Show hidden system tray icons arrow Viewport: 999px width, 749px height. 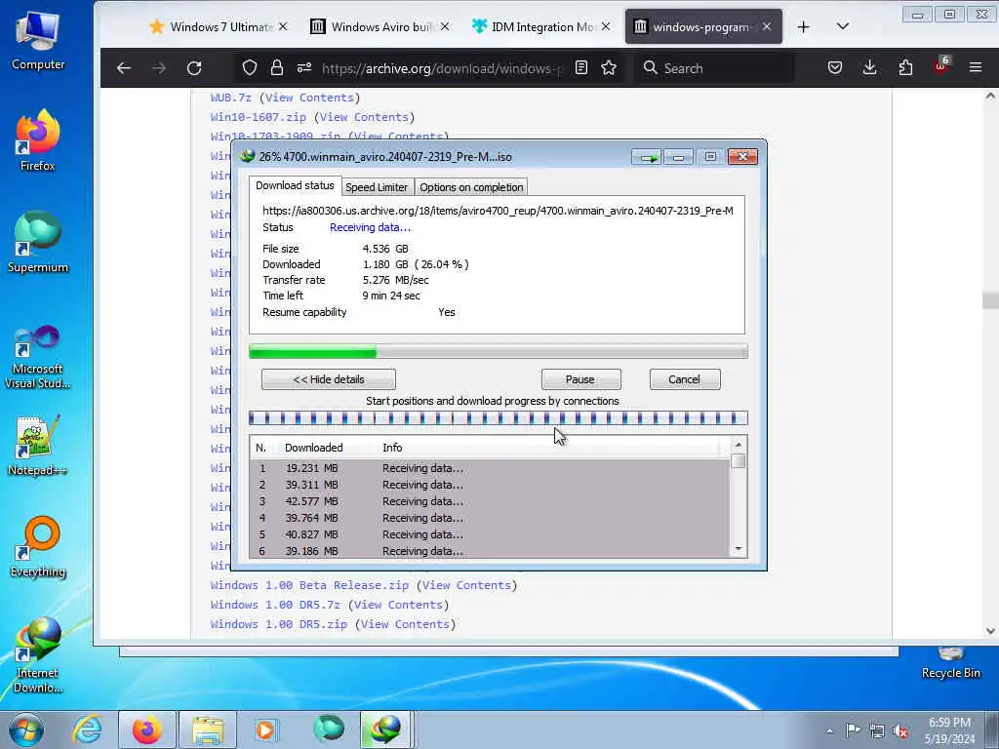pyautogui.click(x=829, y=730)
